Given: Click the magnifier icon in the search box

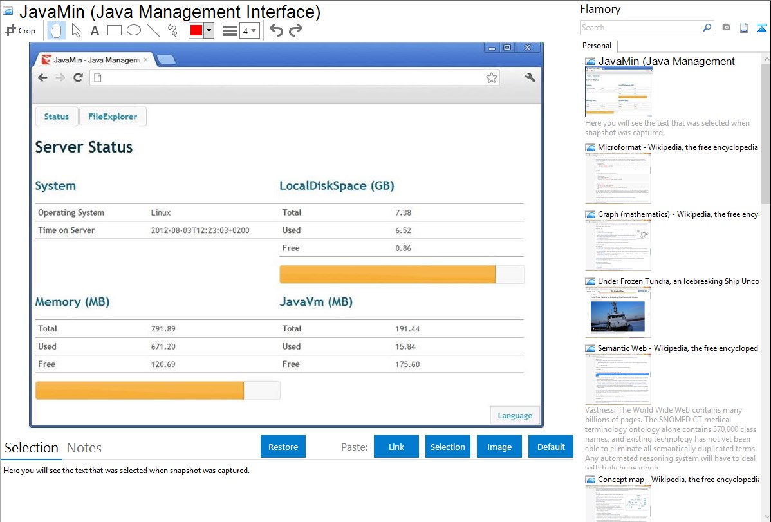Looking at the screenshot, I should [707, 28].
